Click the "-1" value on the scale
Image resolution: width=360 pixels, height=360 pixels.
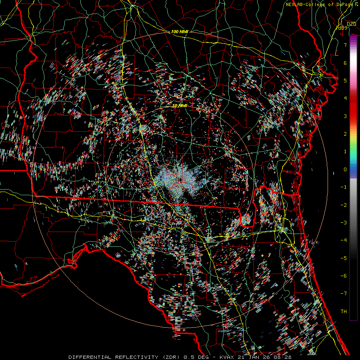click(344, 187)
